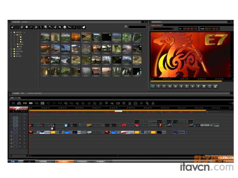Click the play button under the preview
The width and height of the screenshot is (238, 178).
[192, 86]
